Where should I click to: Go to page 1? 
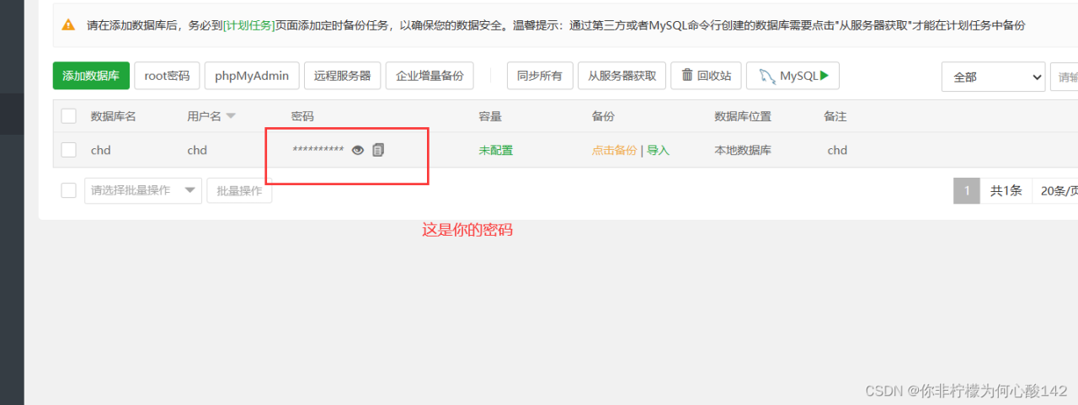967,190
